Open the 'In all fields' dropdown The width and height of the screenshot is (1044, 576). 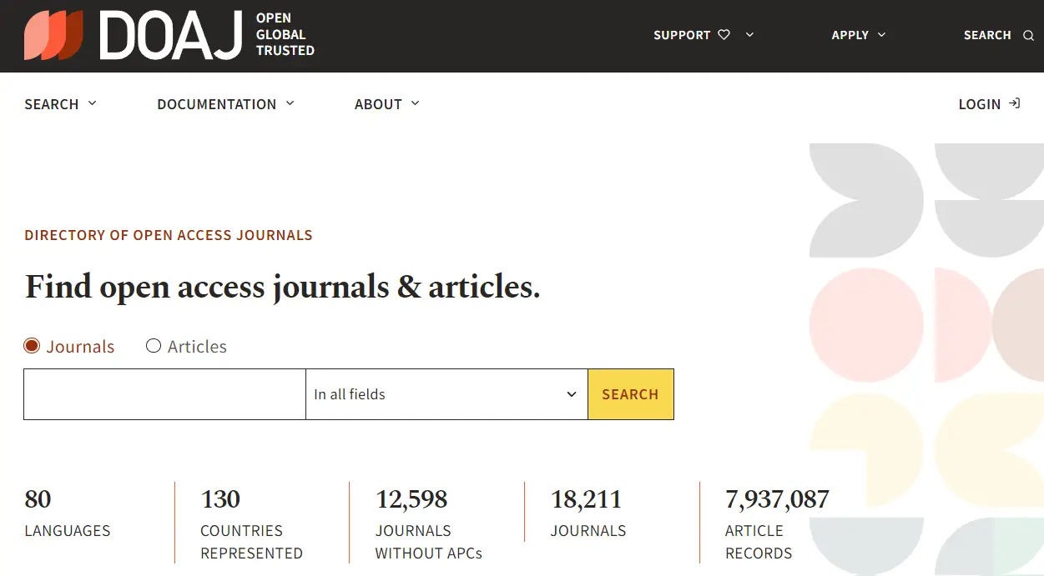coord(446,394)
